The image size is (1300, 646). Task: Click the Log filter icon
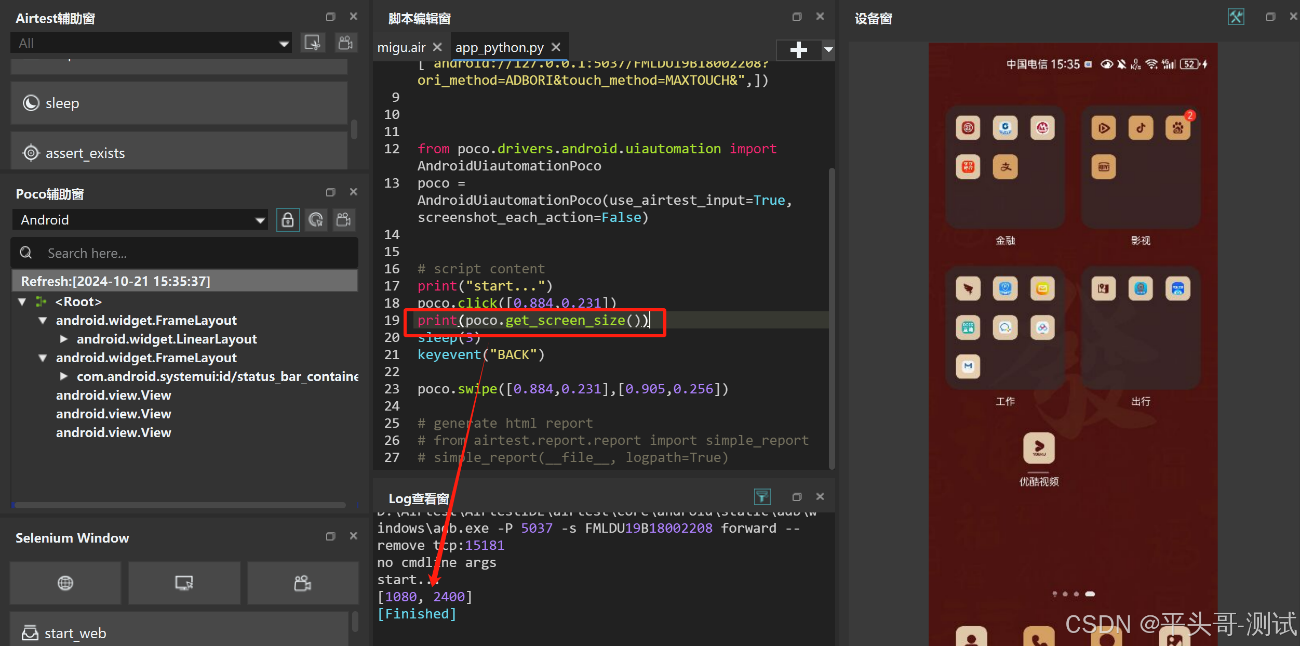pos(762,497)
